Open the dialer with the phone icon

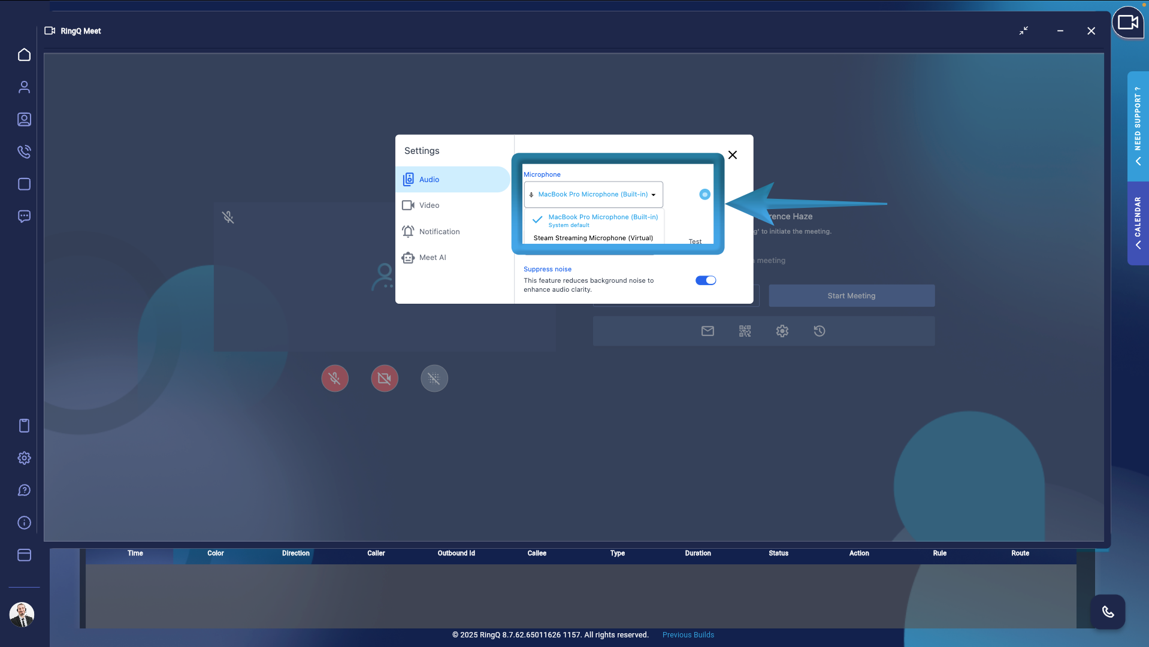[x=1108, y=612]
